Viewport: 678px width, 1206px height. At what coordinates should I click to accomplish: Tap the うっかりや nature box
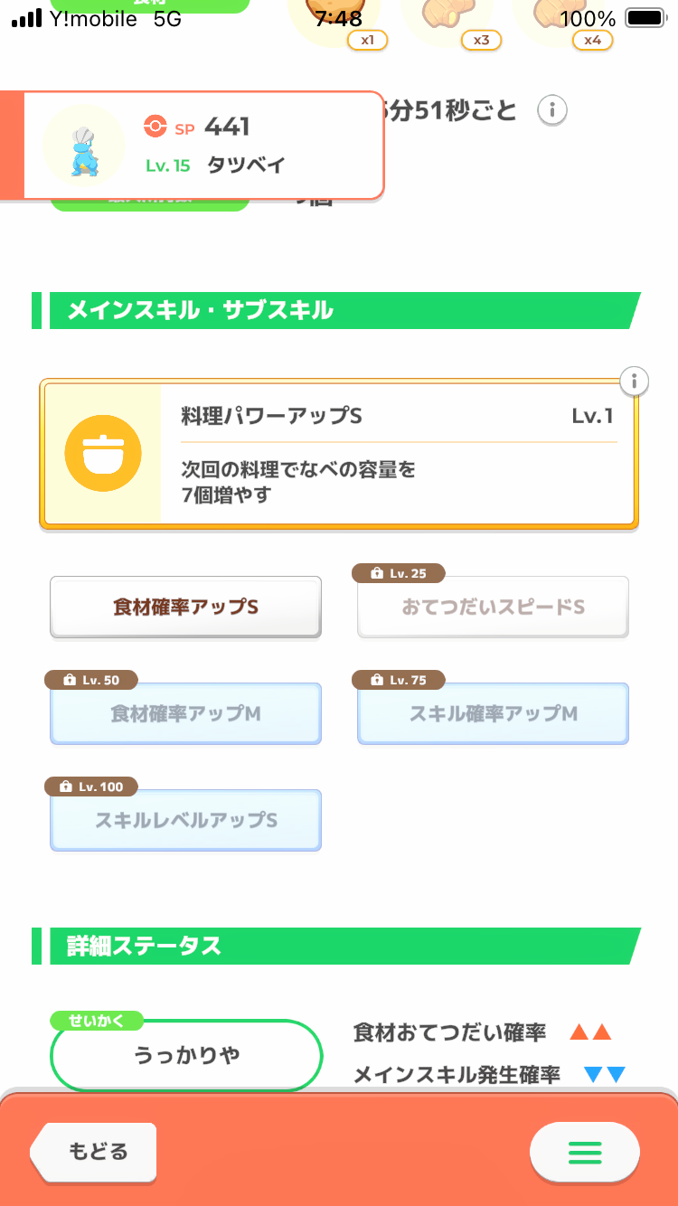[x=186, y=1055]
